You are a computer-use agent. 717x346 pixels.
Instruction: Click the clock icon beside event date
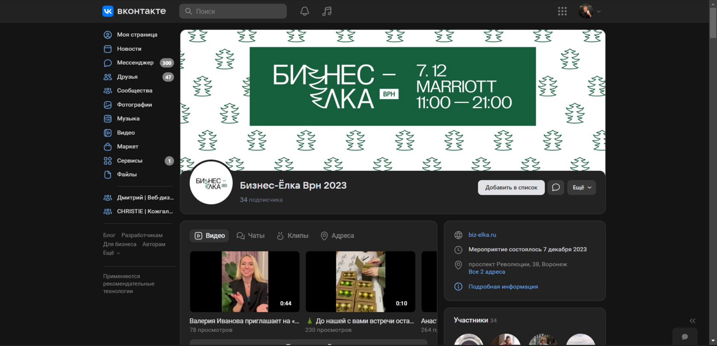pyautogui.click(x=458, y=250)
